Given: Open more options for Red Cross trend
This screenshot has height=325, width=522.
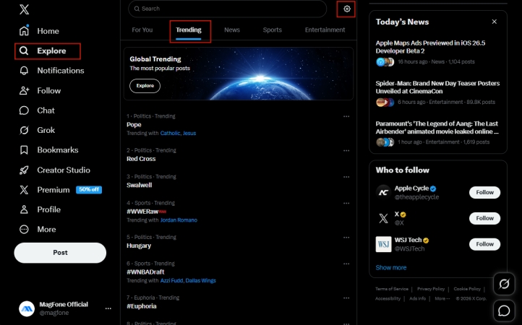Looking at the screenshot, I should [x=346, y=151].
